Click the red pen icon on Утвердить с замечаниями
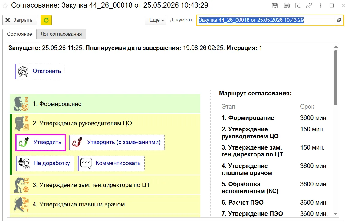 click(x=77, y=142)
